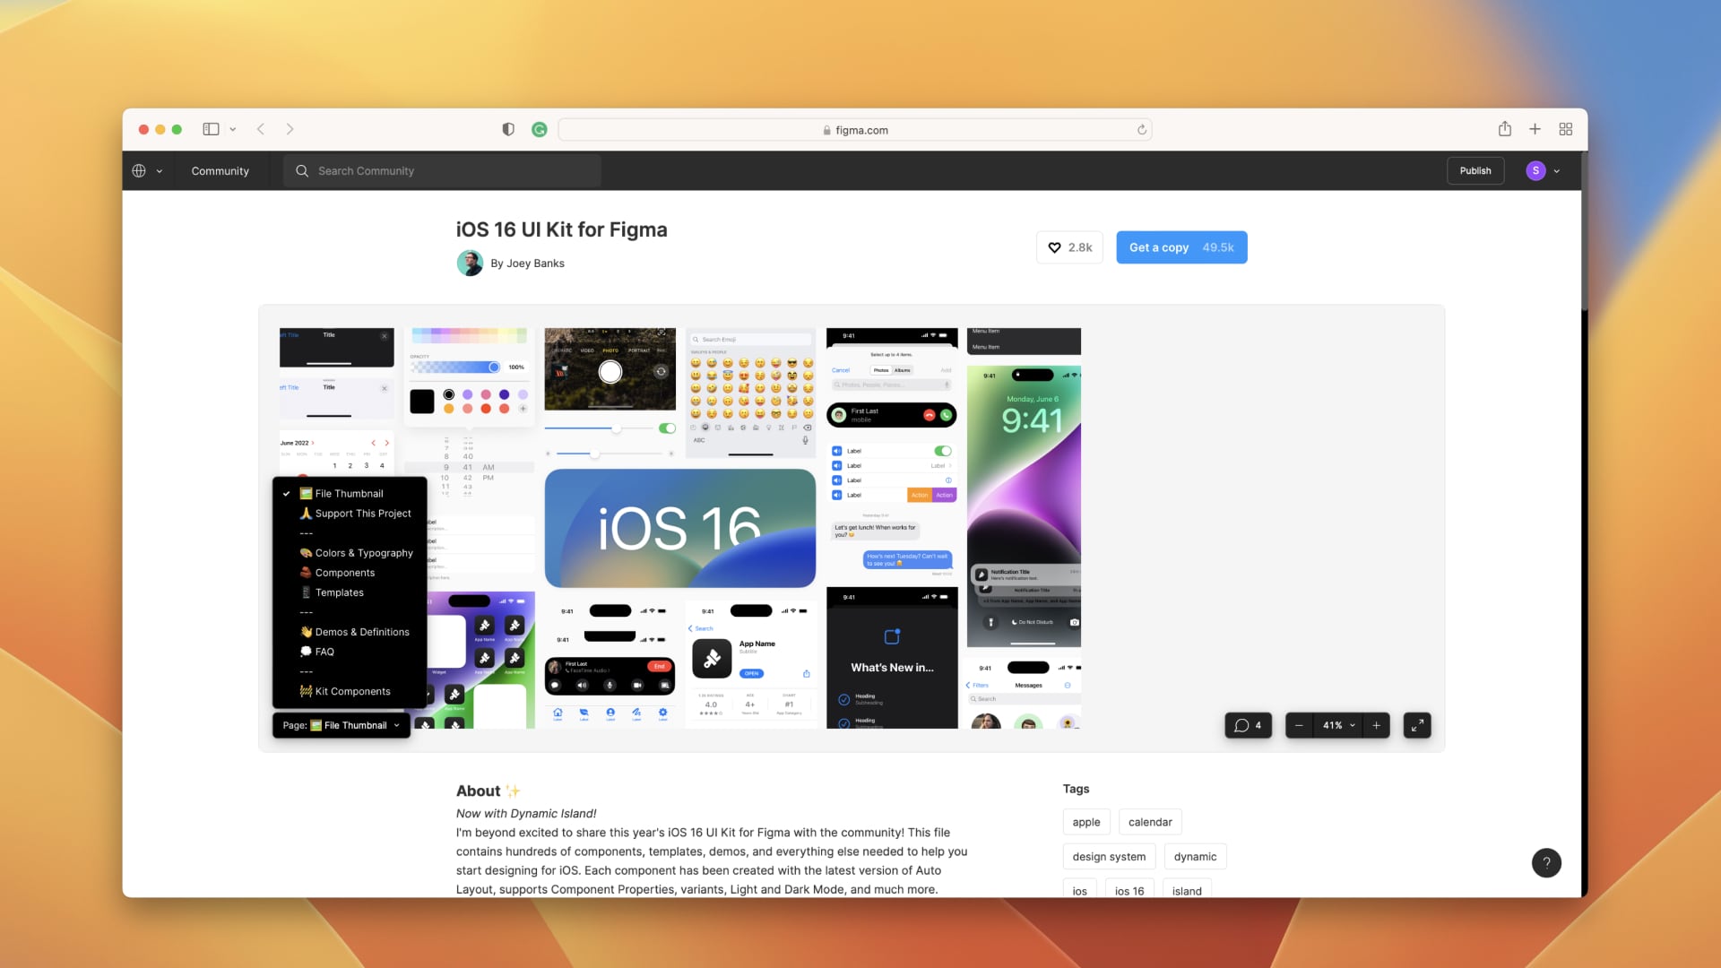Click the Grammarly extension icon
This screenshot has width=1721, height=968.
tap(540, 129)
